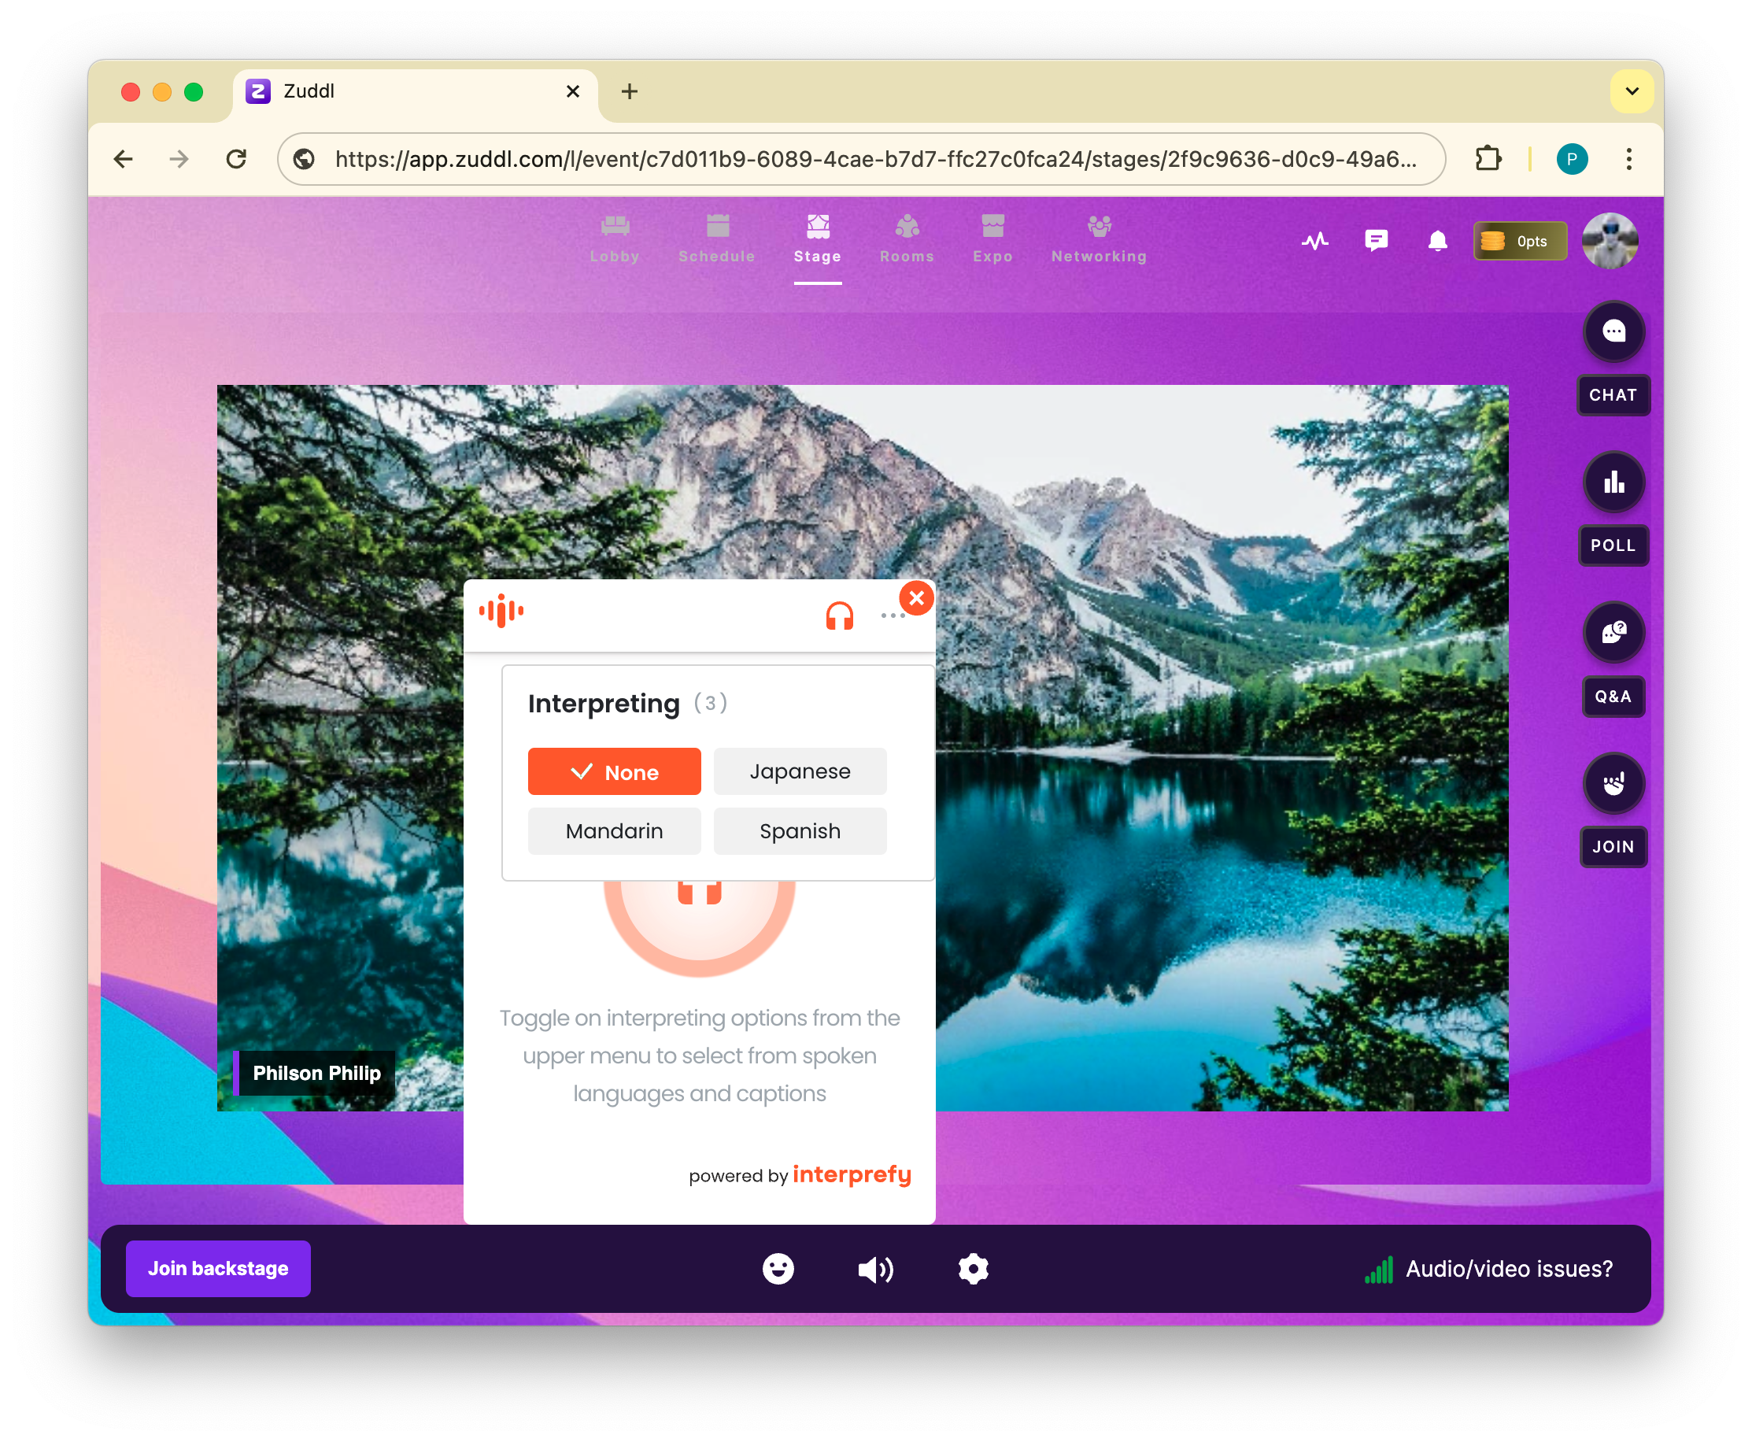Viewport: 1752px width, 1442px height.
Task: Open the Poll bar chart icon
Action: [x=1613, y=483]
